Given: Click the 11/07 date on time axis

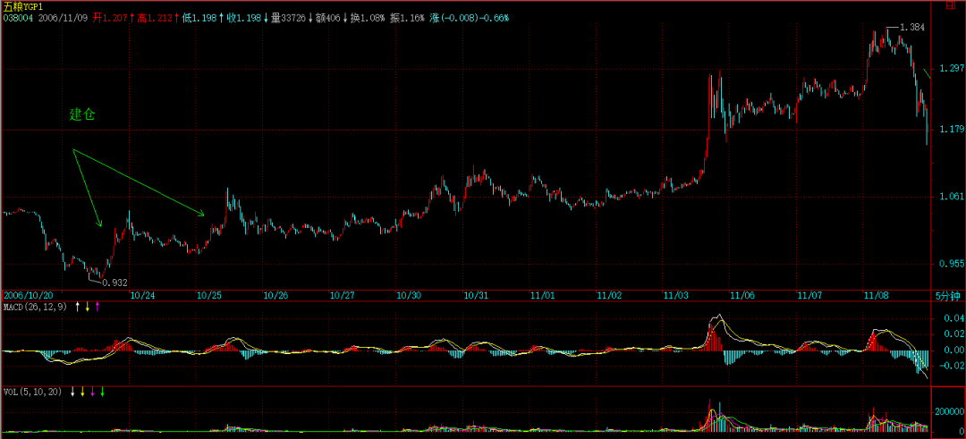Looking at the screenshot, I should [x=809, y=296].
